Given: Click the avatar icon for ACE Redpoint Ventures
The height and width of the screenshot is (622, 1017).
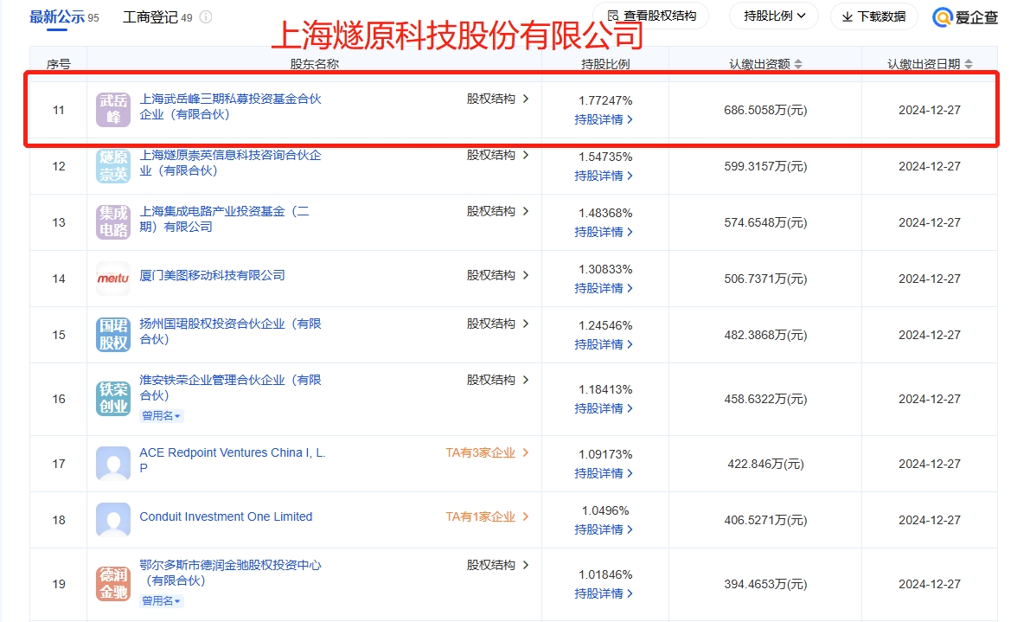Looking at the screenshot, I should click(x=113, y=464).
